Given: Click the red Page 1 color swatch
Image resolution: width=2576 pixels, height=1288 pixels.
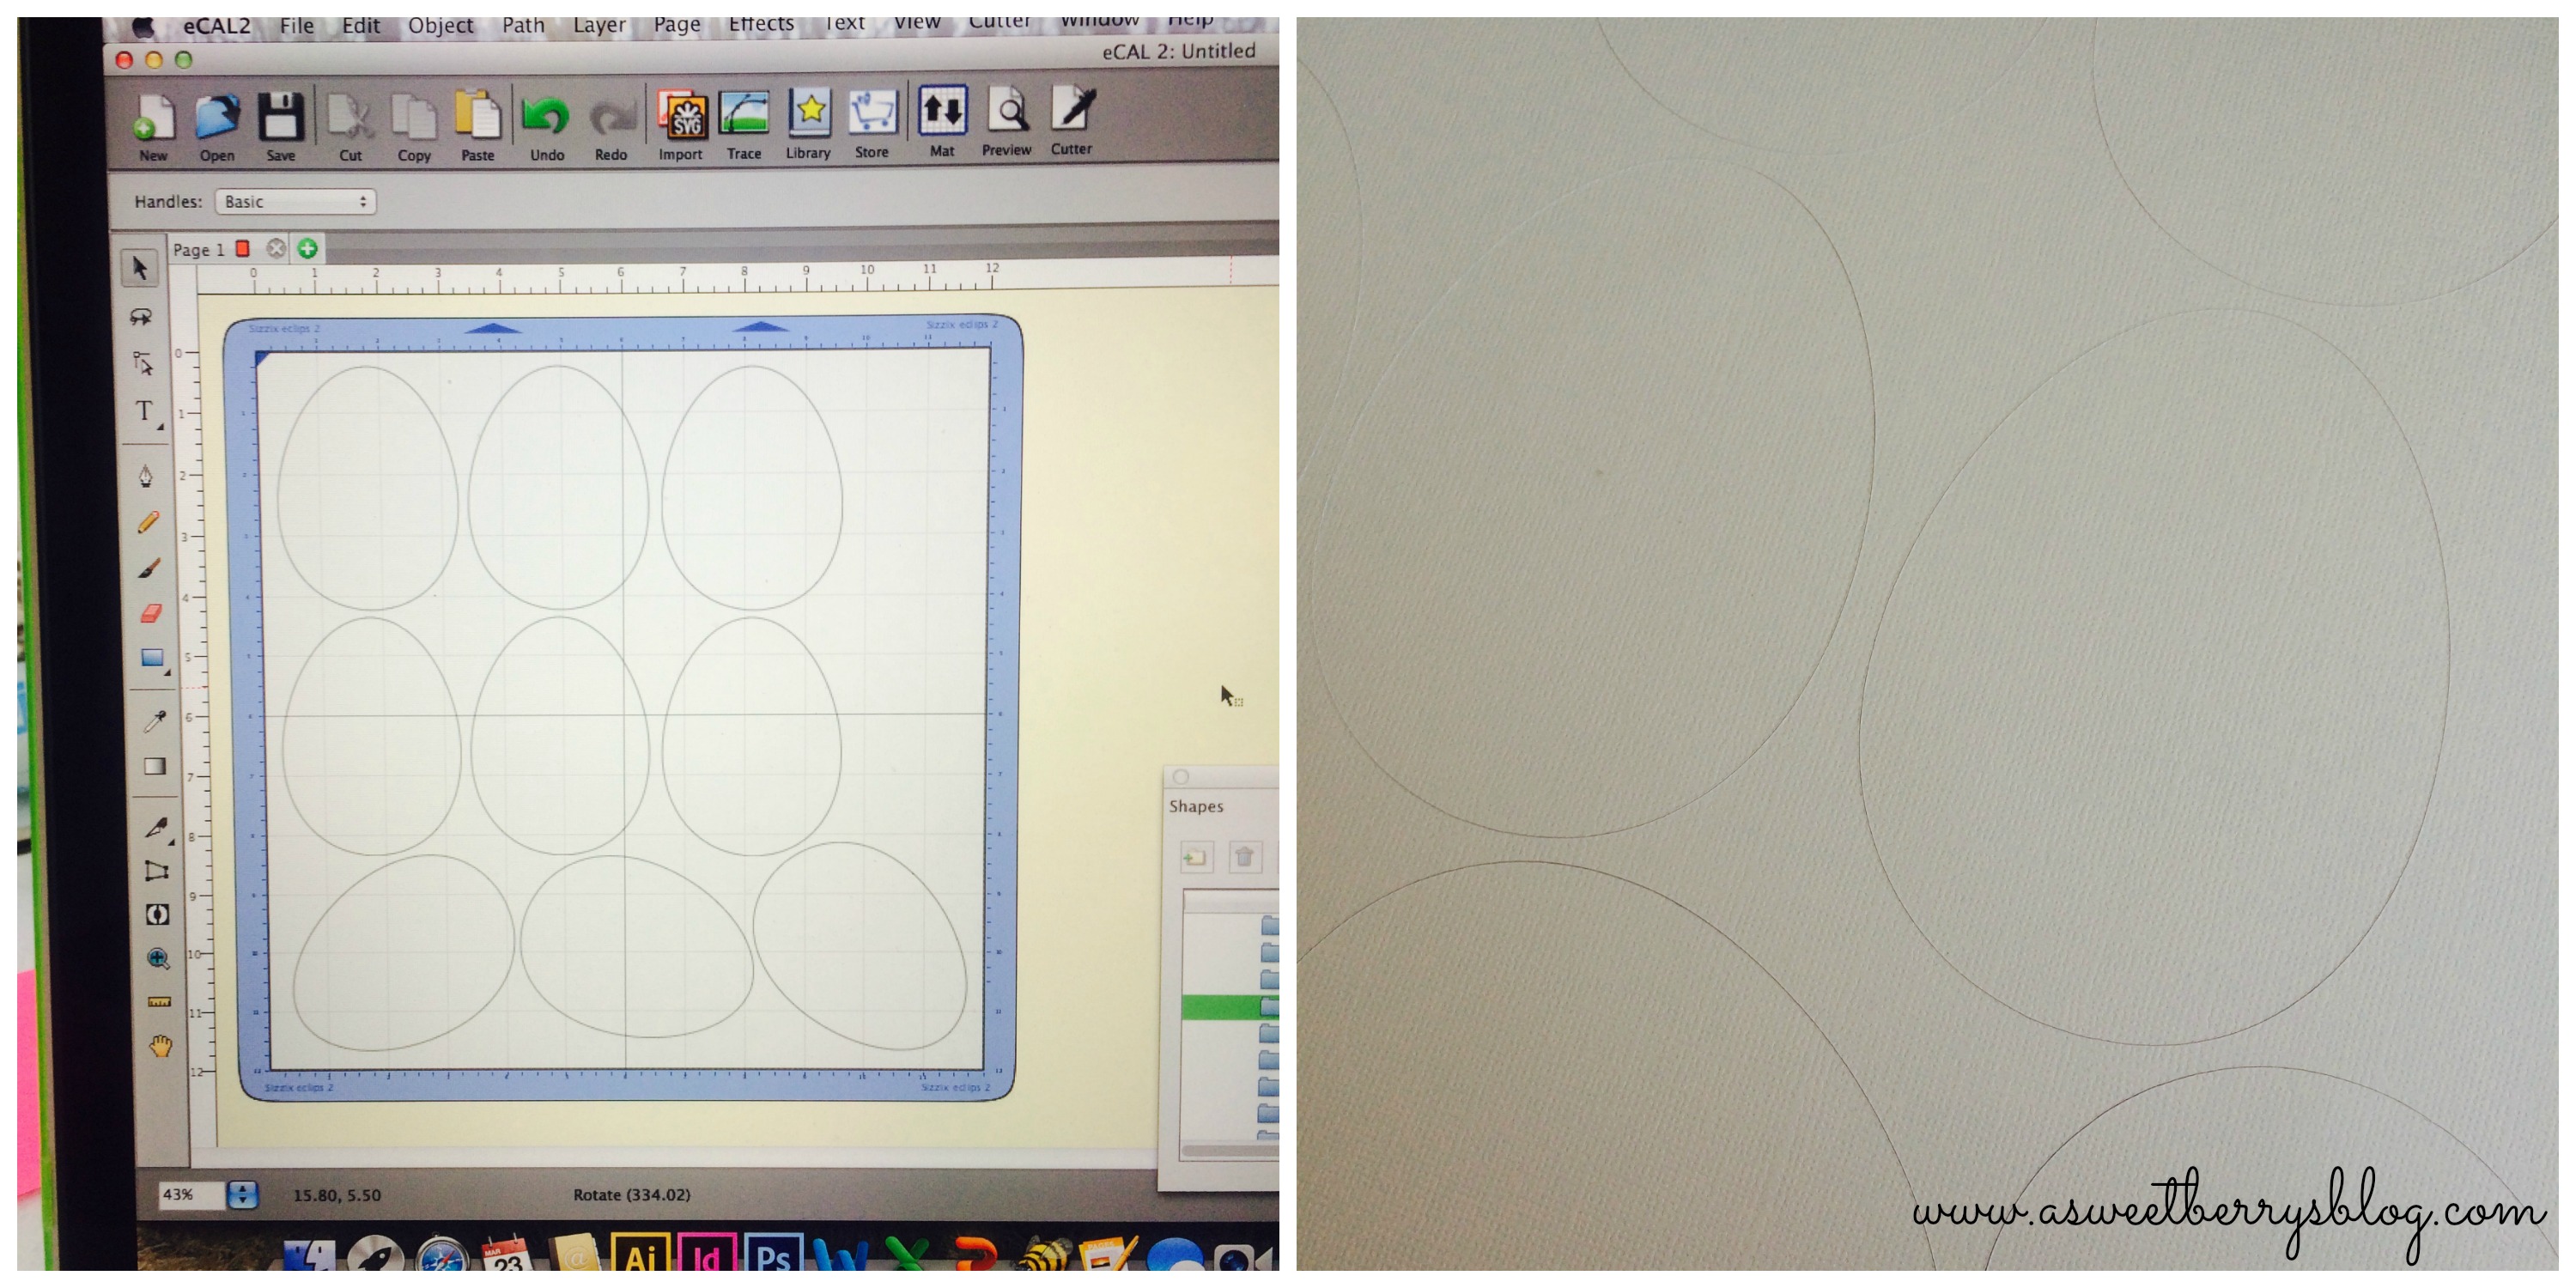Looking at the screenshot, I should pos(242,248).
